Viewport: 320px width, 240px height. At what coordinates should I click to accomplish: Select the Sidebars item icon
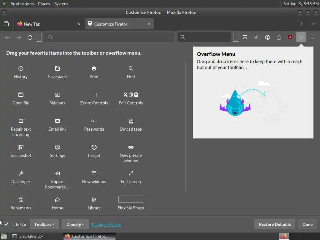tap(57, 95)
